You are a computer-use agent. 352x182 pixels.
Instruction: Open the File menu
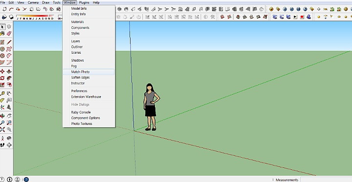(3, 3)
